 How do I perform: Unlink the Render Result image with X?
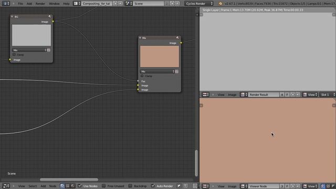[x=298, y=94]
